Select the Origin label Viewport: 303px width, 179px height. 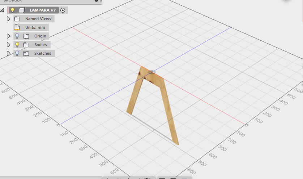40,36
